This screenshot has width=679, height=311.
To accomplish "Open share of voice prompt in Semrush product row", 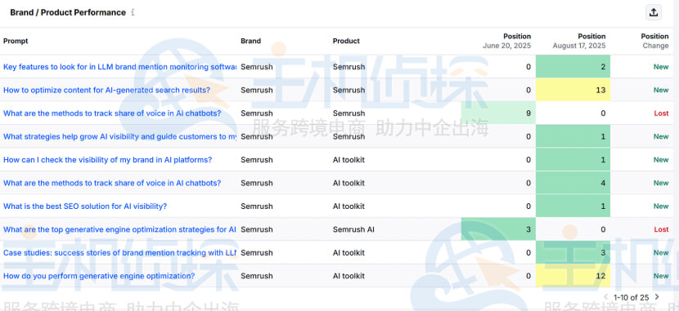I will click(x=112, y=113).
